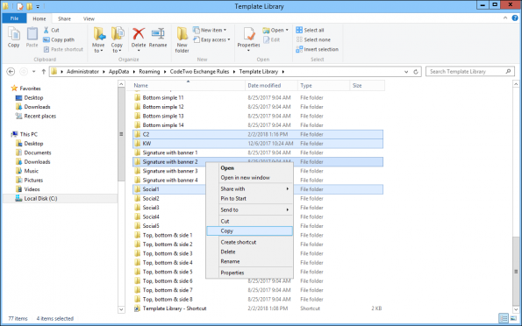Viewport: 522px width, 326px height.
Task: Open the Move to ribbon button
Action: coord(98,40)
